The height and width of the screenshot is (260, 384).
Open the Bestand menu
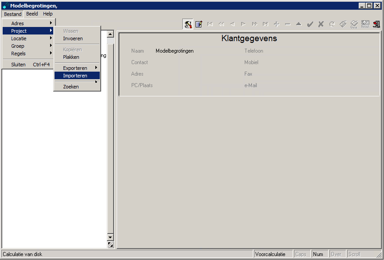pos(13,14)
